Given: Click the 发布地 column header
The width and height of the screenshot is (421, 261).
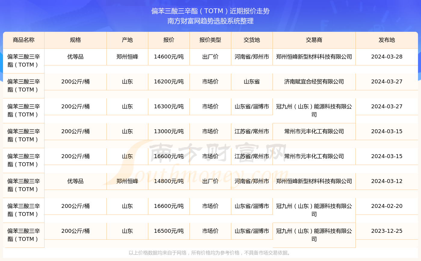Looking at the screenshot, I should (387, 40).
